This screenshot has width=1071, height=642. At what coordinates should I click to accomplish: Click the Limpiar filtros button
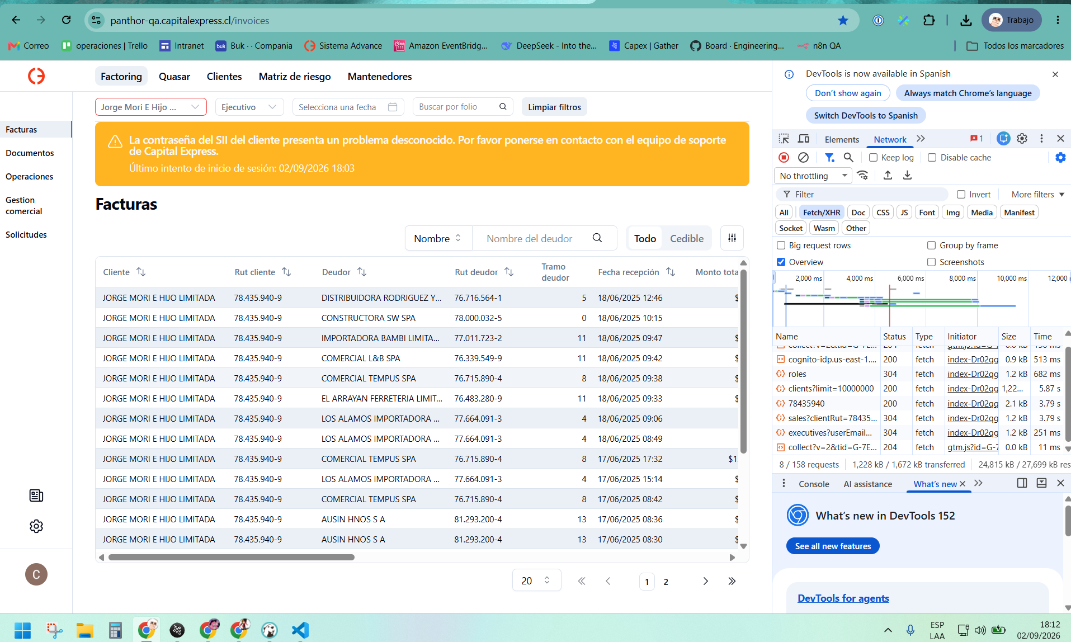[x=554, y=107]
